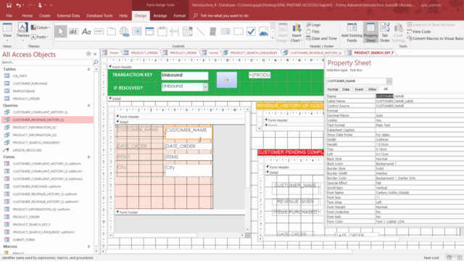Select the Combo Box control tool
This screenshot has width=464, height=261.
tap(188, 31)
